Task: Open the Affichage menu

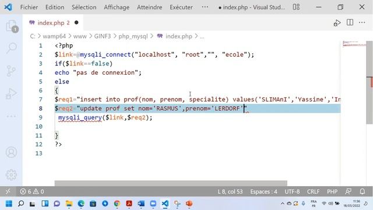Action: tap(117, 7)
